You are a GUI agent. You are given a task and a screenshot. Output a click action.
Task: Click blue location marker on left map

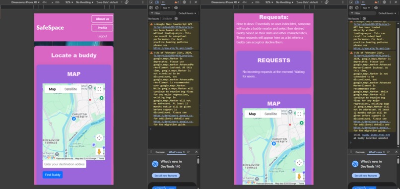(74, 119)
